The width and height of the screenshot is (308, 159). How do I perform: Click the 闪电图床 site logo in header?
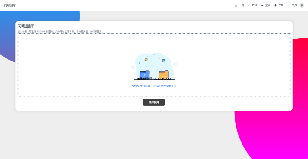click(10, 5)
